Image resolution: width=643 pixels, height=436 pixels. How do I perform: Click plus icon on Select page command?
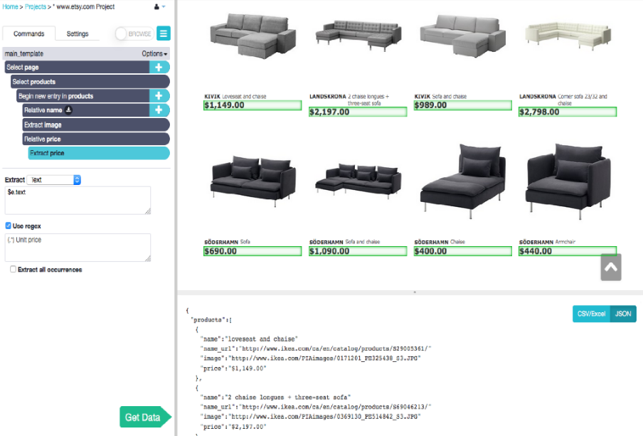pos(159,68)
